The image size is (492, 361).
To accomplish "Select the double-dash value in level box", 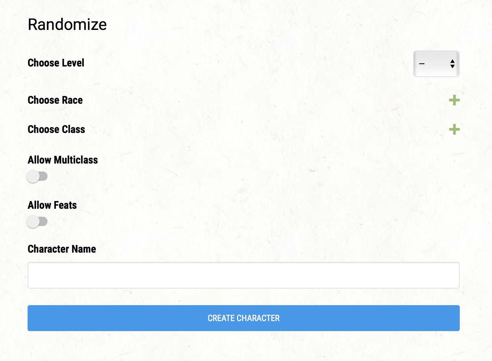I will (x=422, y=64).
